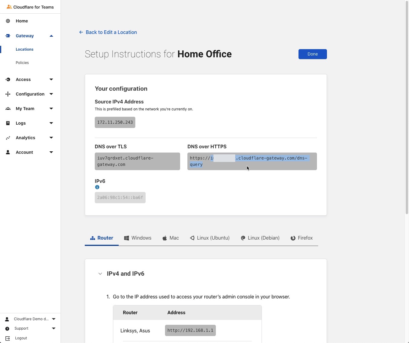Viewport: 409px width, 343px height.
Task: Select the Router tab
Action: point(102,238)
